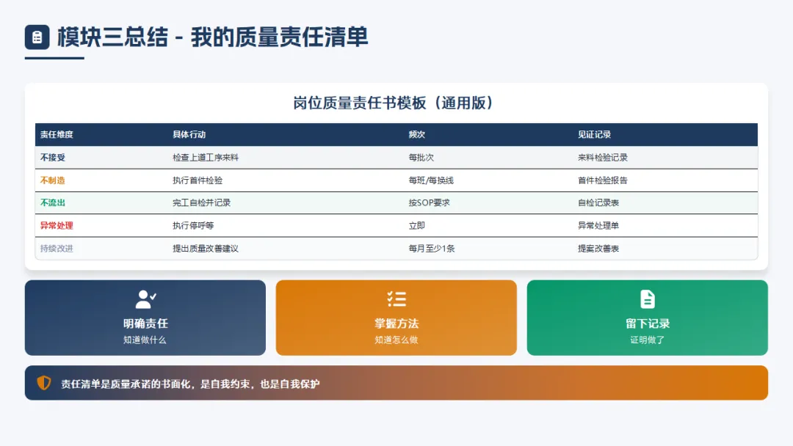Select the orange 不制造 row label
Screen dimensions: 793x446
(x=53, y=180)
